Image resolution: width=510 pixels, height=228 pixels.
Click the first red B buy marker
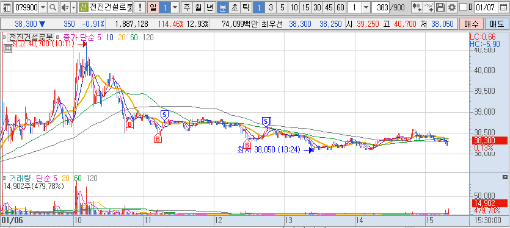click(x=129, y=124)
